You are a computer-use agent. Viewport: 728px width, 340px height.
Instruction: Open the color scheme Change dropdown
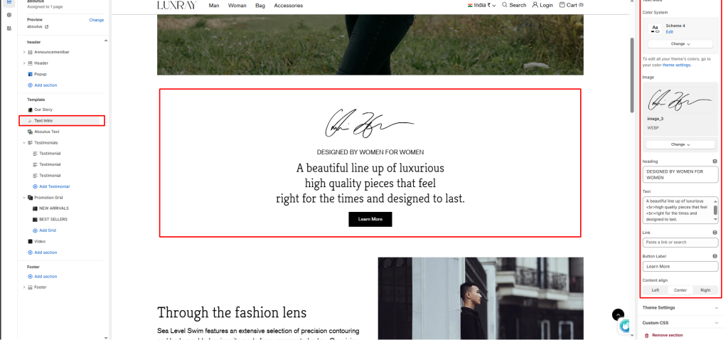click(680, 43)
